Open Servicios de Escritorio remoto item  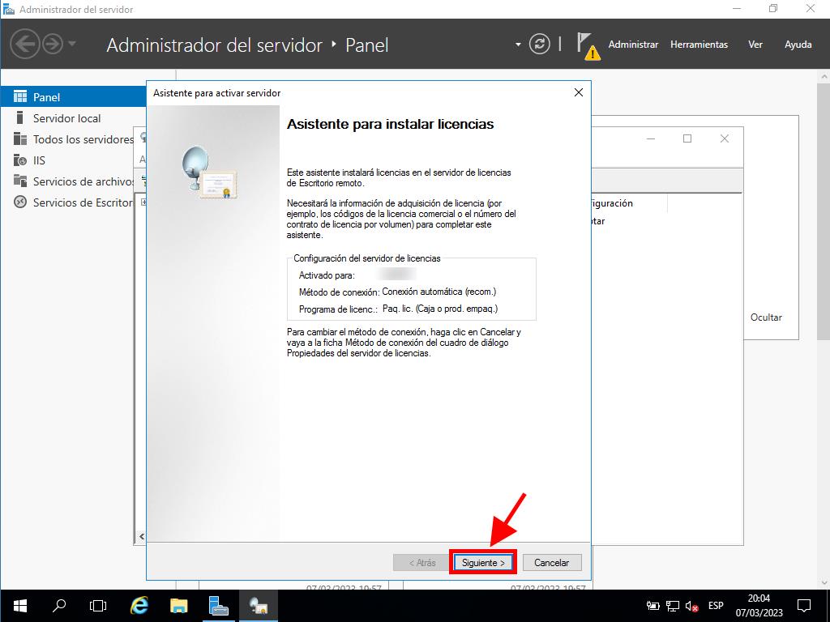click(81, 202)
